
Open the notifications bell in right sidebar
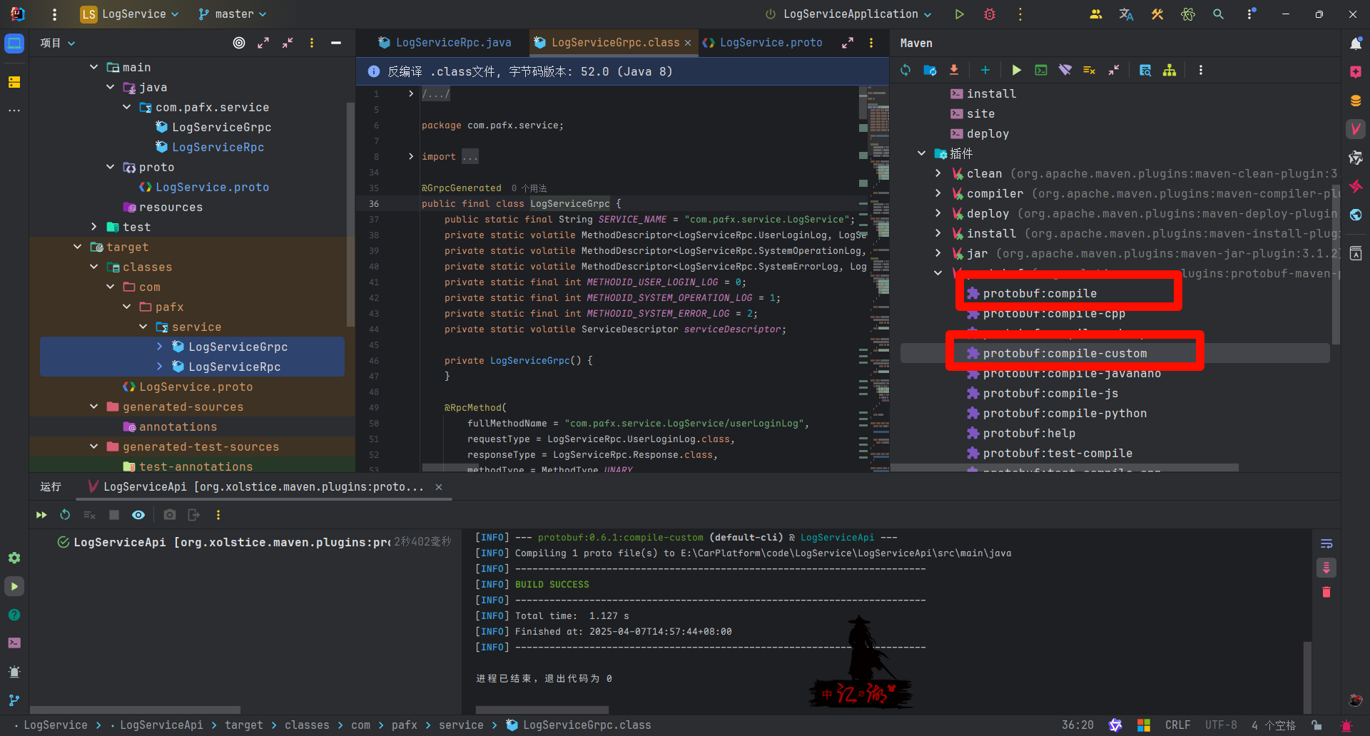1356,44
